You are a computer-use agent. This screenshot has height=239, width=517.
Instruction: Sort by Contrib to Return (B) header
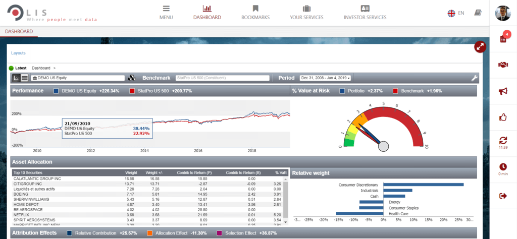point(242,173)
